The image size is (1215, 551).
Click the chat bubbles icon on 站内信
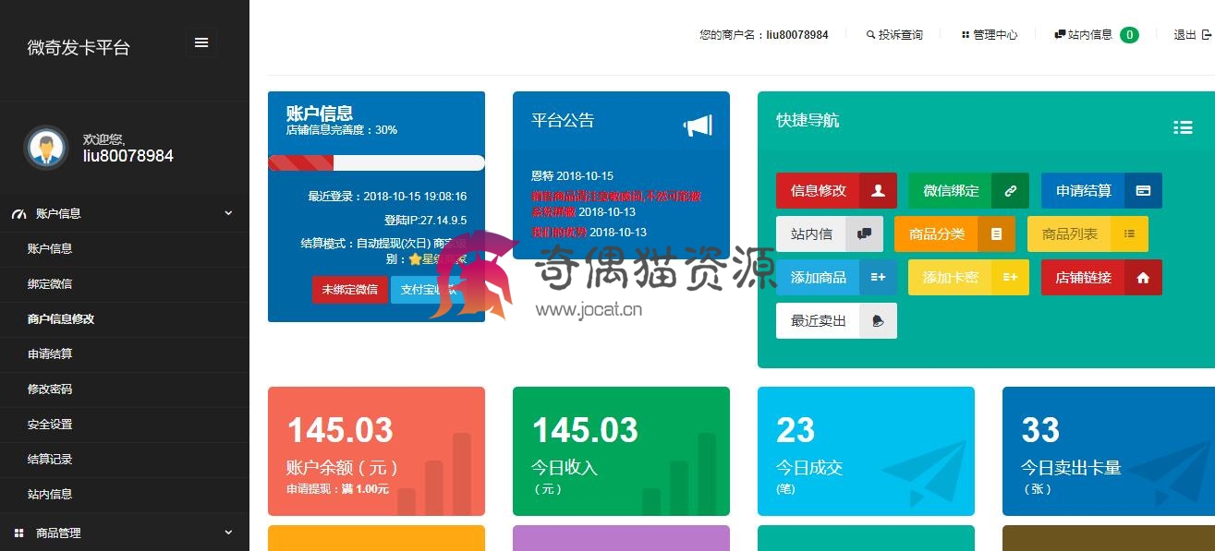coord(864,234)
